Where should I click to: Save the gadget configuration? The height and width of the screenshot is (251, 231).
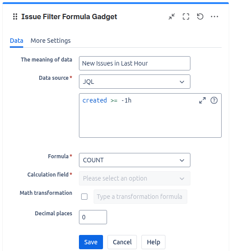coord(91,242)
